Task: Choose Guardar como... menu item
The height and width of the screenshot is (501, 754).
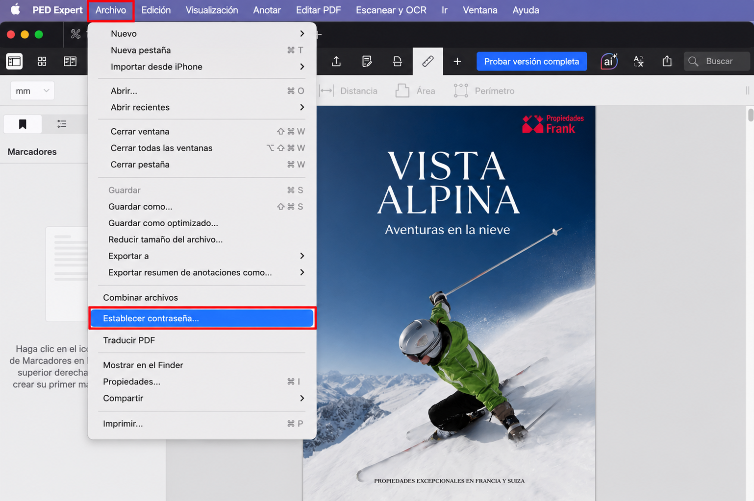Action: tap(201, 207)
